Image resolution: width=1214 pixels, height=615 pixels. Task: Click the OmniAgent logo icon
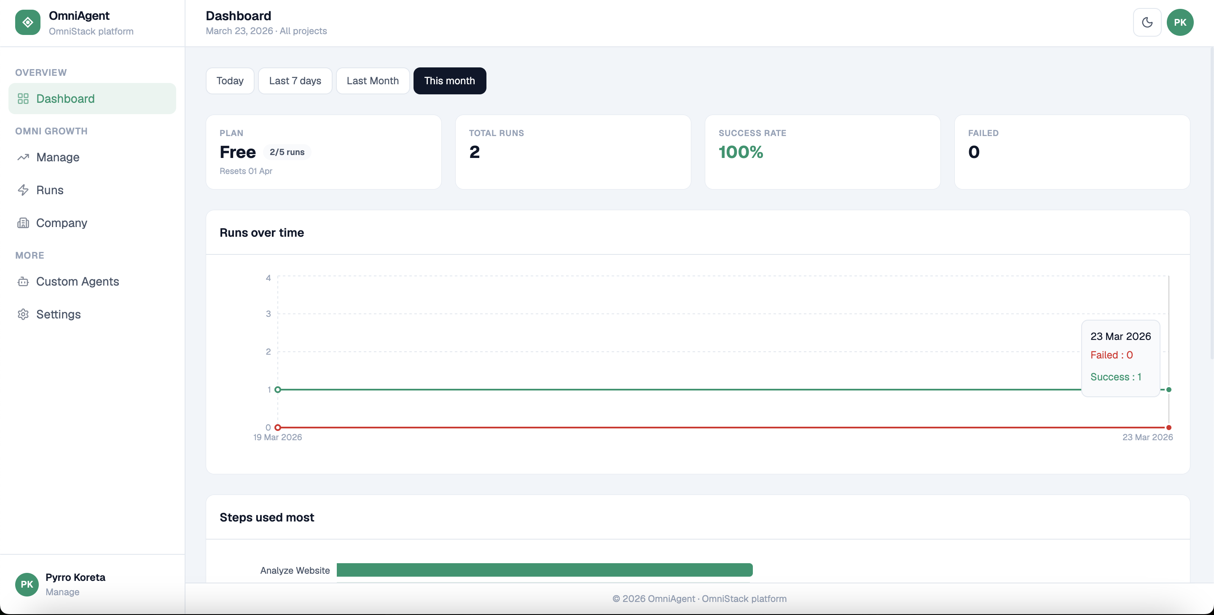pos(28,23)
